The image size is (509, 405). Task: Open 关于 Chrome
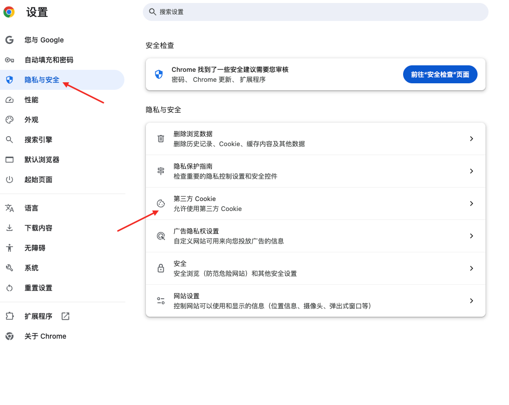[x=45, y=336]
